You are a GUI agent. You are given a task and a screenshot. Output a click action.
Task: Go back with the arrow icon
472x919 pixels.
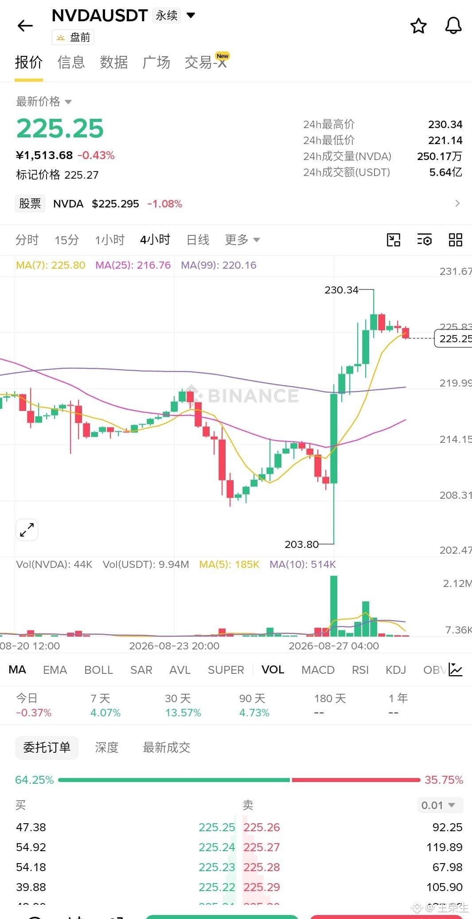point(25,26)
